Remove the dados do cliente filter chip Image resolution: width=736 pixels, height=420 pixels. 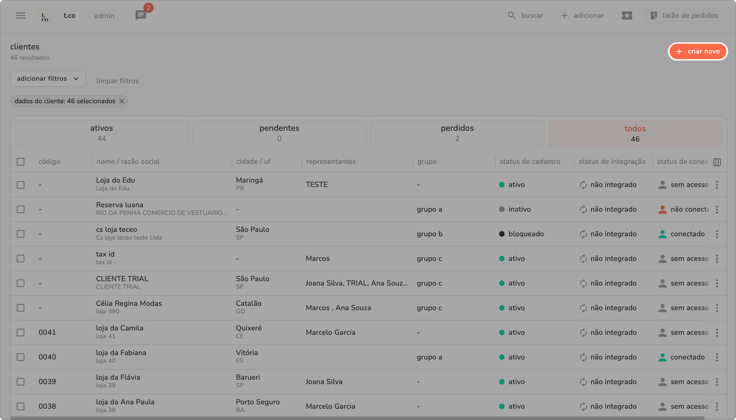(122, 101)
